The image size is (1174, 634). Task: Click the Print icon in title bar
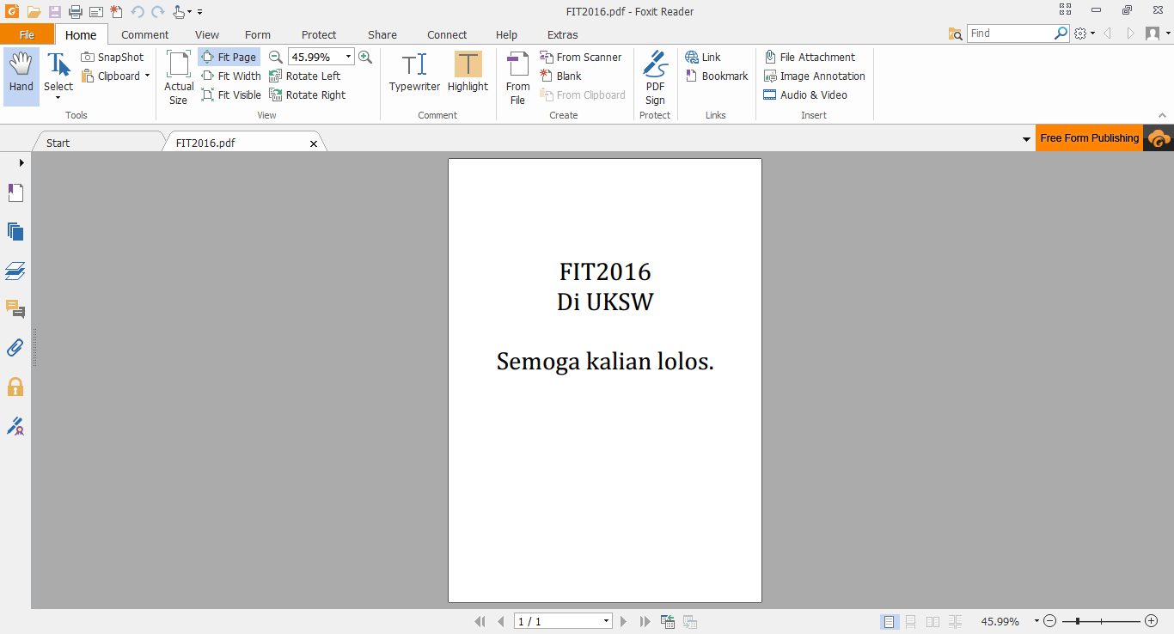tap(76, 11)
